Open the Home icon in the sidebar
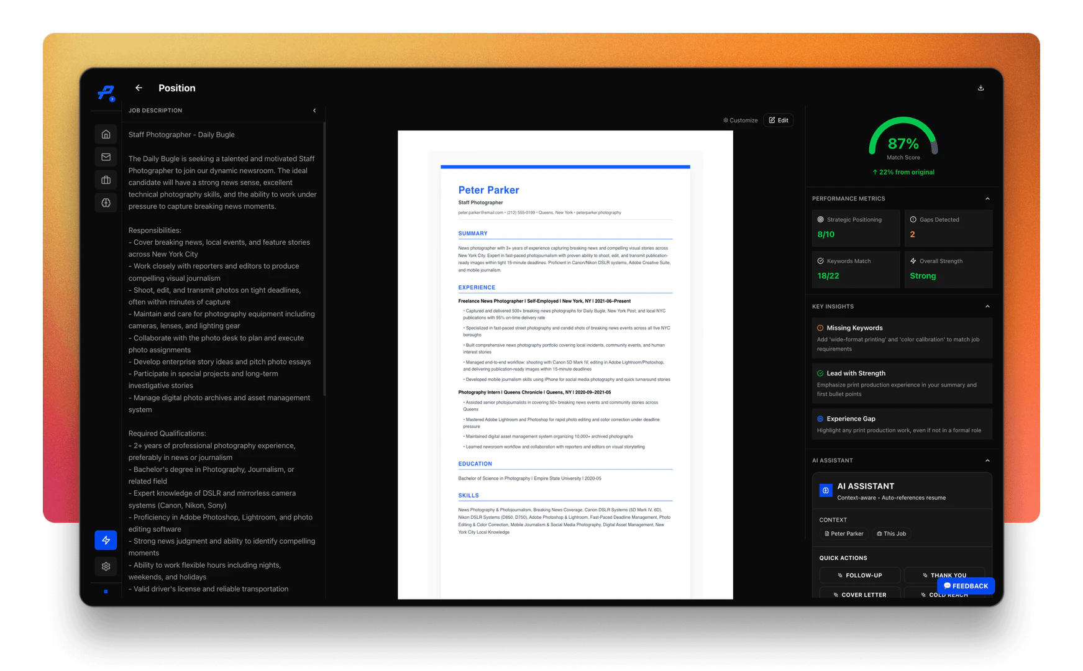Screen dimensions: 1083x671 point(106,134)
